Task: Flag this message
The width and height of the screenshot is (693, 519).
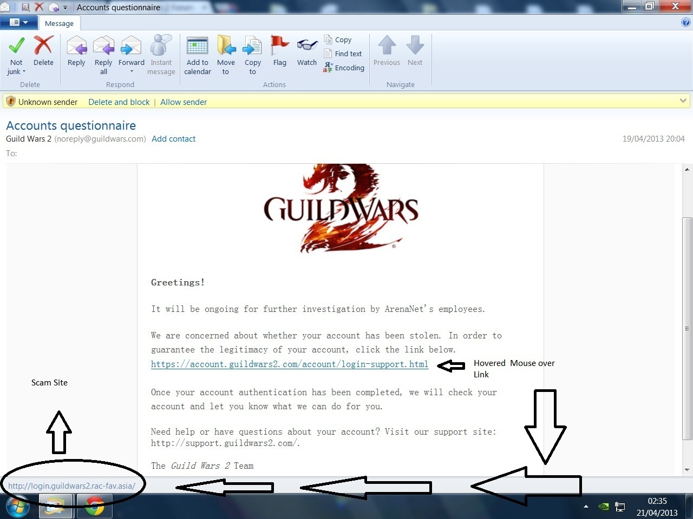Action: pos(279,50)
